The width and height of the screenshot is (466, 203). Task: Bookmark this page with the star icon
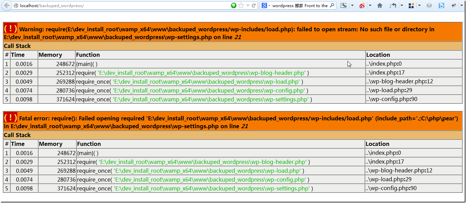[241, 5]
